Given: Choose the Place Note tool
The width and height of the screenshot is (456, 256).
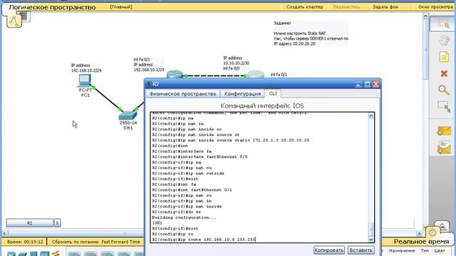Looking at the screenshot, I should click(444, 57).
